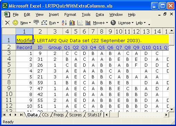Go to previous sheet tab button
The image size is (176, 126).
tap(10, 115)
